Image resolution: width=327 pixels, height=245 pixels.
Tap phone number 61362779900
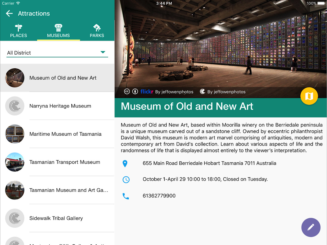click(159, 196)
